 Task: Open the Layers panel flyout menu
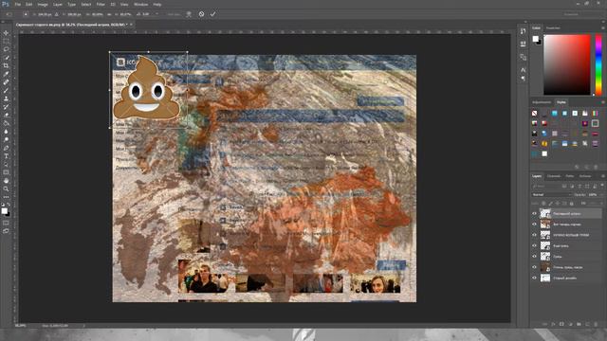point(603,176)
